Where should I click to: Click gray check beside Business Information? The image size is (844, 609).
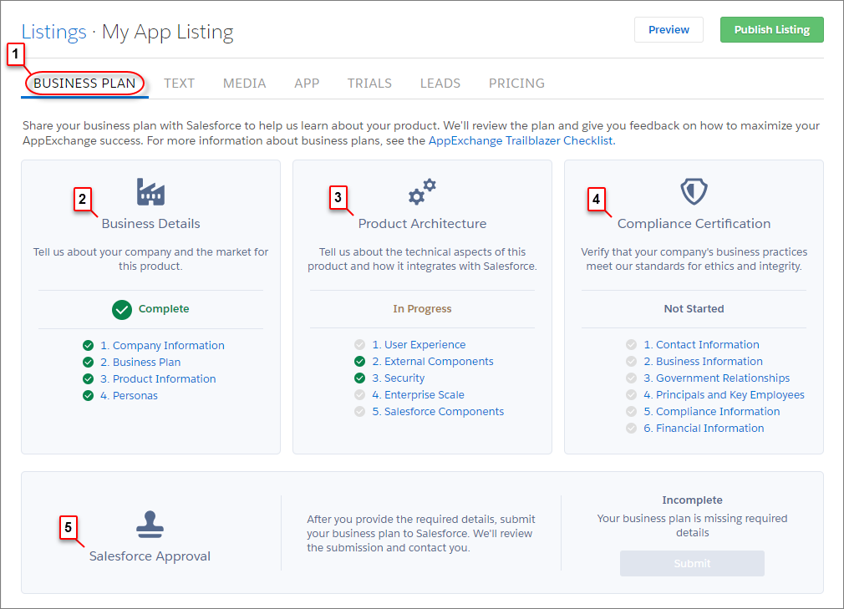632,361
